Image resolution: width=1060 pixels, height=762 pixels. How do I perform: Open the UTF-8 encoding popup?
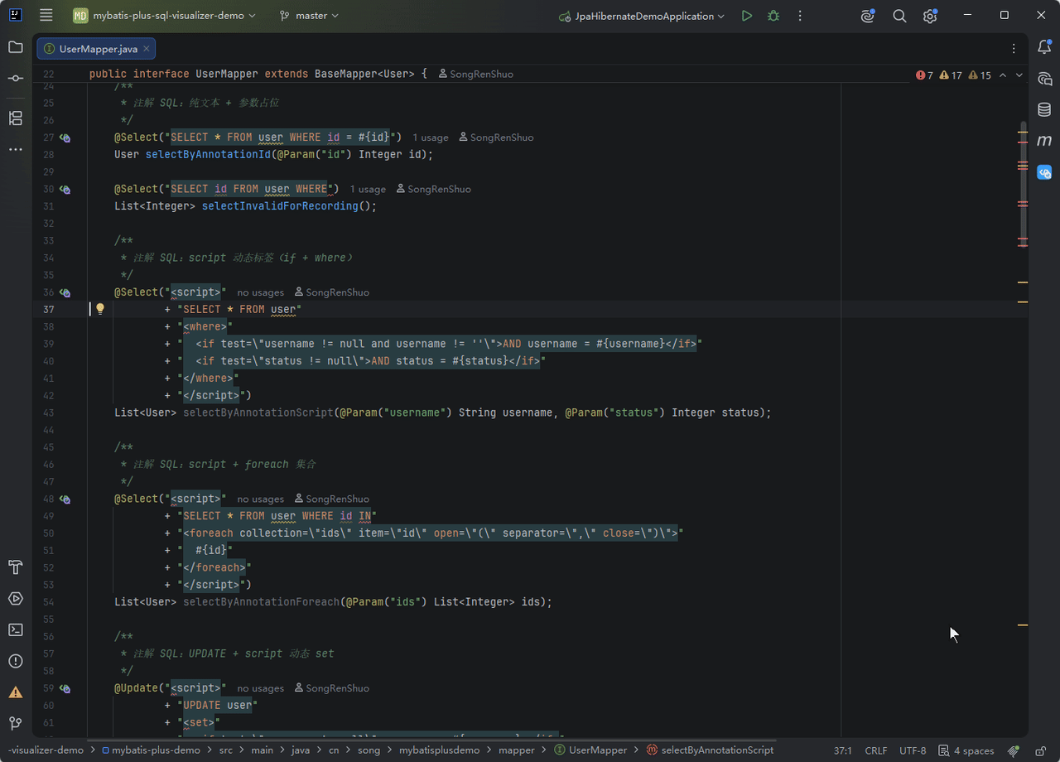pos(913,750)
